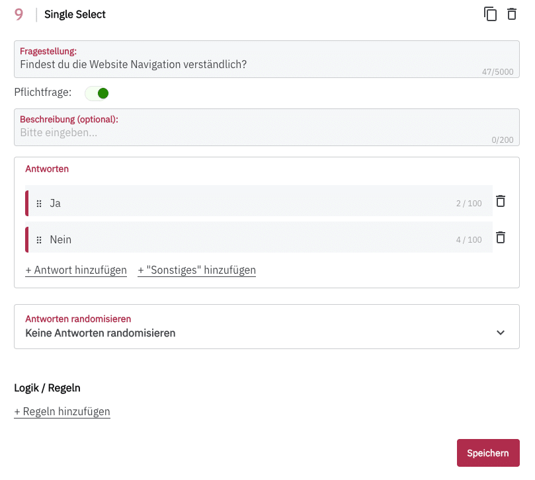
Task: Delete the question using the top trash icon
Action: (511, 14)
